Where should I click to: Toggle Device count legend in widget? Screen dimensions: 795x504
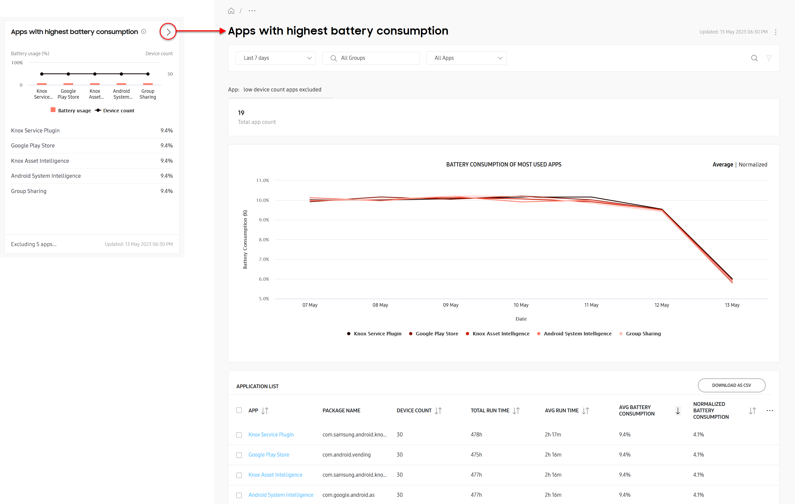(x=115, y=110)
